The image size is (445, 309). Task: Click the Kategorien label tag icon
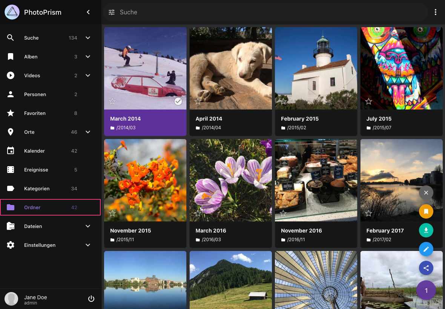11,188
